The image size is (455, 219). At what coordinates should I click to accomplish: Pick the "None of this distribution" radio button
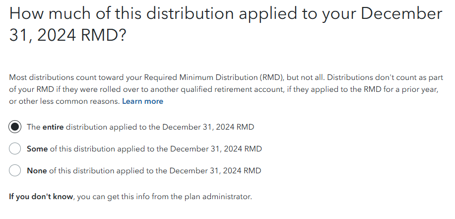pos(15,170)
